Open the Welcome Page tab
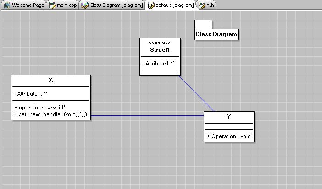The width and height of the screenshot is (322, 189). coord(28,5)
